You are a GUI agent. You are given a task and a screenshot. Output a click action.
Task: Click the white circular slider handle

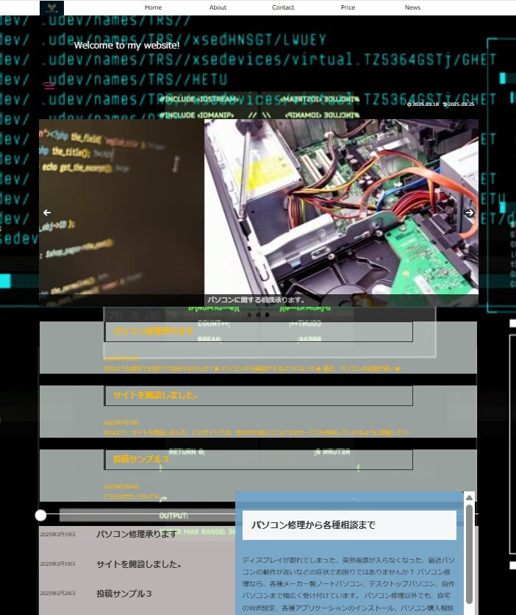click(40, 516)
